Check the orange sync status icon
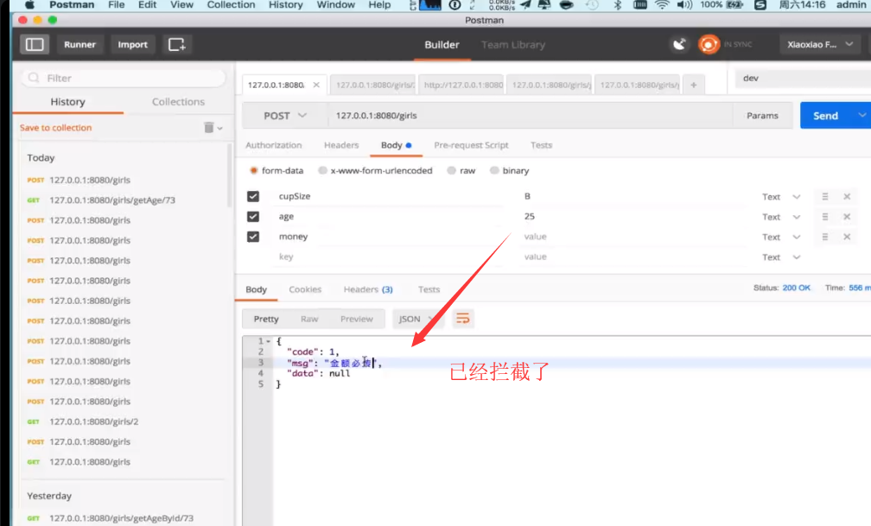871x526 pixels. click(x=709, y=44)
